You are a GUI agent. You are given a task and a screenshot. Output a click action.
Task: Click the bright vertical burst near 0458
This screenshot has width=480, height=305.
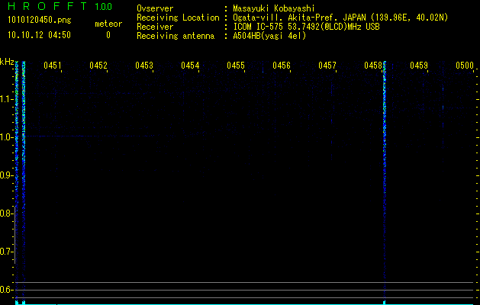(x=385, y=181)
